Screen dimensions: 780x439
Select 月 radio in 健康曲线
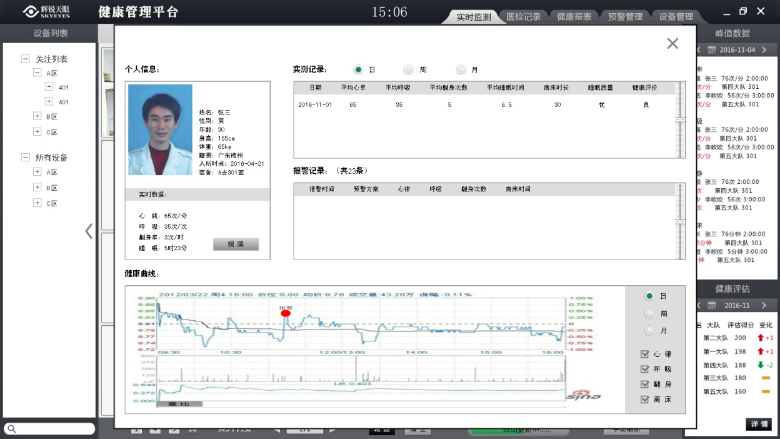click(650, 330)
